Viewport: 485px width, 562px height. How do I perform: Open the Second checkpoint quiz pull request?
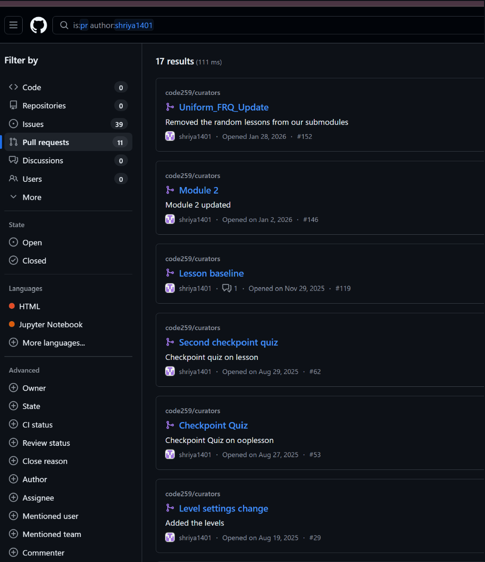coord(228,342)
